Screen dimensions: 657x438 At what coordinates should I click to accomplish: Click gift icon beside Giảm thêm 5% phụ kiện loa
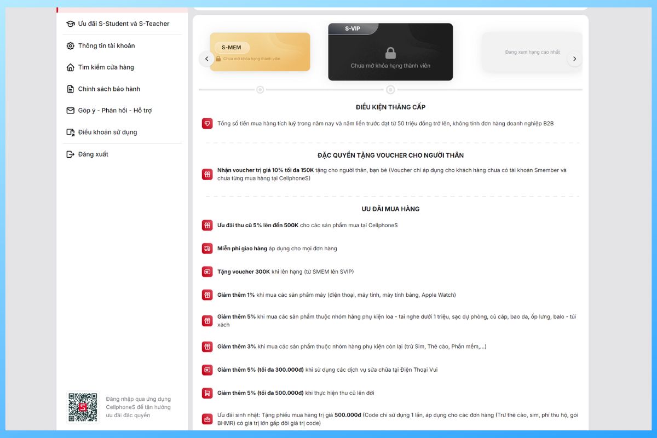(207, 321)
